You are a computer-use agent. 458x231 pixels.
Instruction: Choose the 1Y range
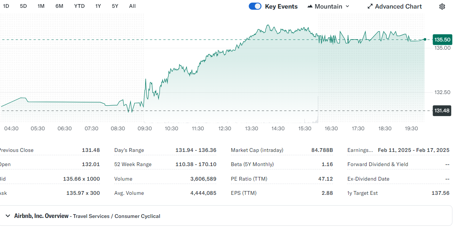[x=98, y=6]
